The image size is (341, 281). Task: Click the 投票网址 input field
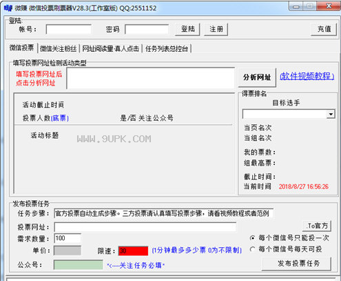coord(145,227)
